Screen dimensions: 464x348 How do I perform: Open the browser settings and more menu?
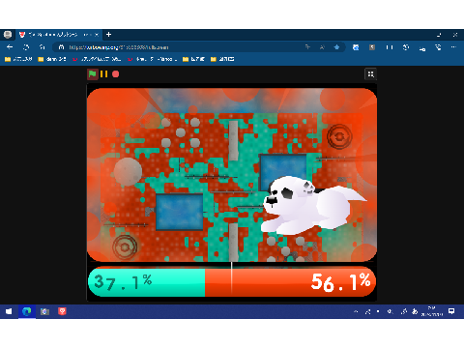[x=453, y=47]
